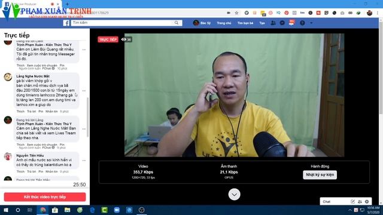Screen dimensions: 383x215
Task: Open the Tạo menu in the header
Action: [262, 23]
